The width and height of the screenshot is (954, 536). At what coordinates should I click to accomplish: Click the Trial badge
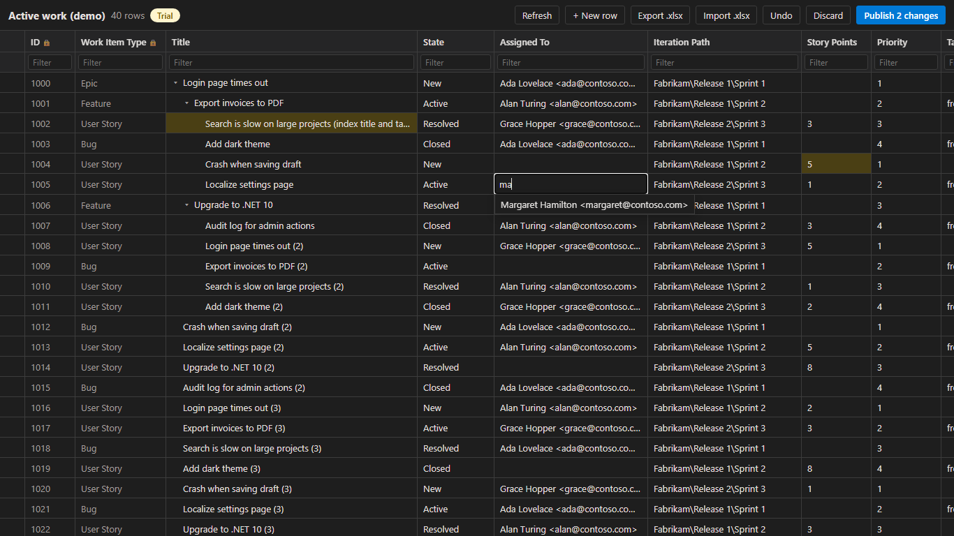point(165,15)
